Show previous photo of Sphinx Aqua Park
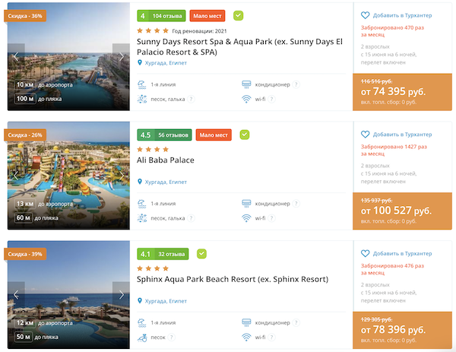 [x=15, y=293]
